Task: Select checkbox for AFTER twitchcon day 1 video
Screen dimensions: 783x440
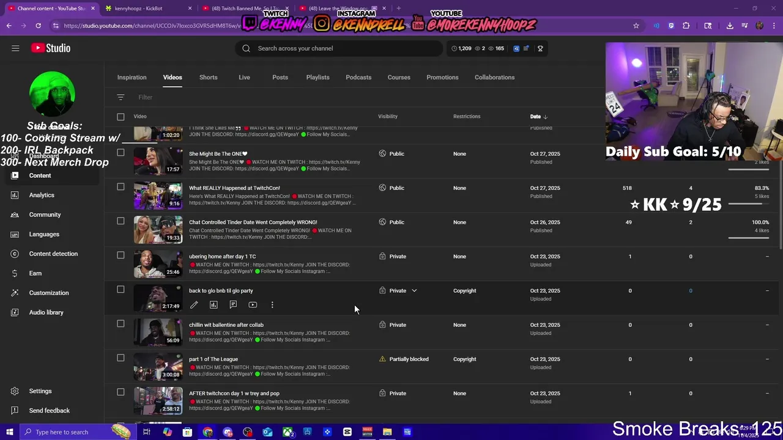Action: point(121,392)
